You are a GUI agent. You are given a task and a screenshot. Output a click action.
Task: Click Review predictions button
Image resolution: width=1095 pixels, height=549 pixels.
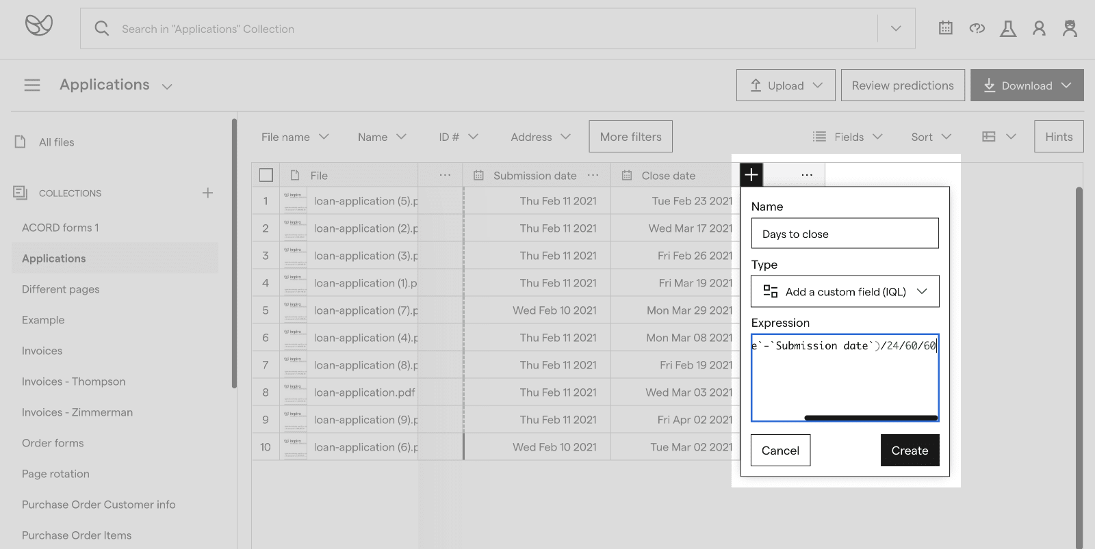903,85
